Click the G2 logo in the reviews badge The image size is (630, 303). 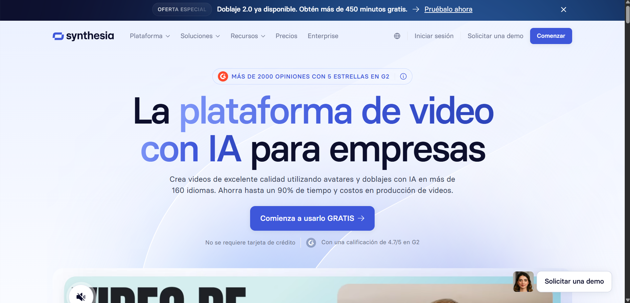tap(223, 77)
